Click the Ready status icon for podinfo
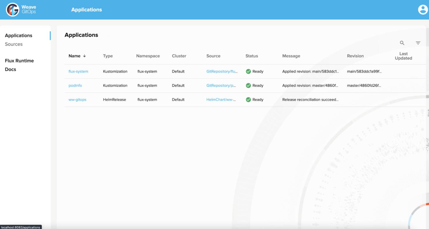Screen dimensions: 429x229 coord(248,85)
